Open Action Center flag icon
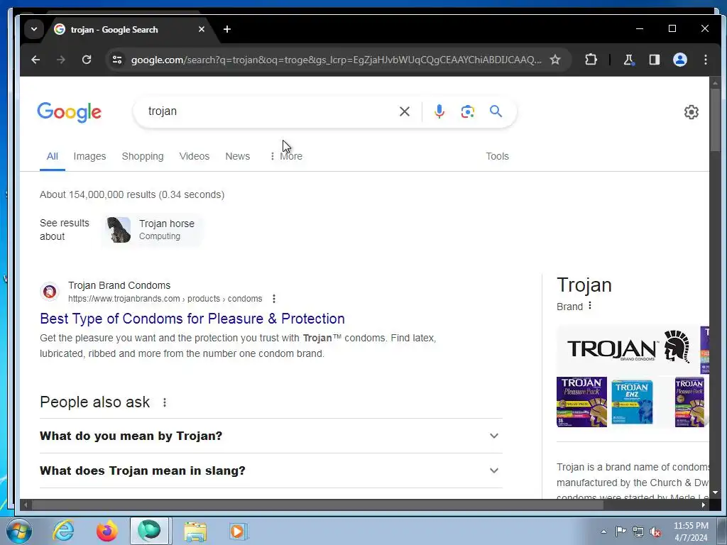This screenshot has width=727, height=545. pyautogui.click(x=621, y=531)
